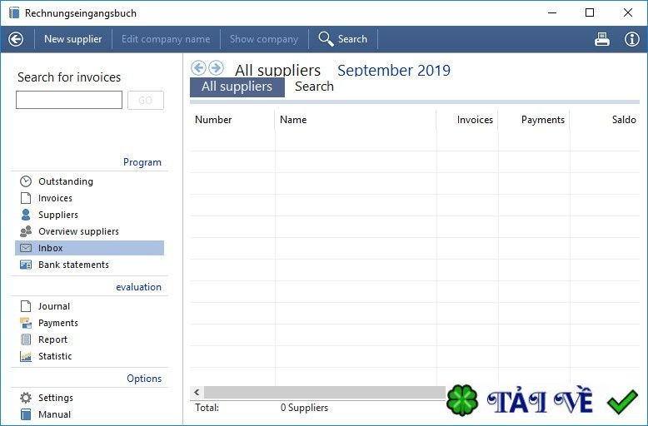Image resolution: width=648 pixels, height=426 pixels.
Task: Go to next month using the right arrow
Action: [216, 67]
